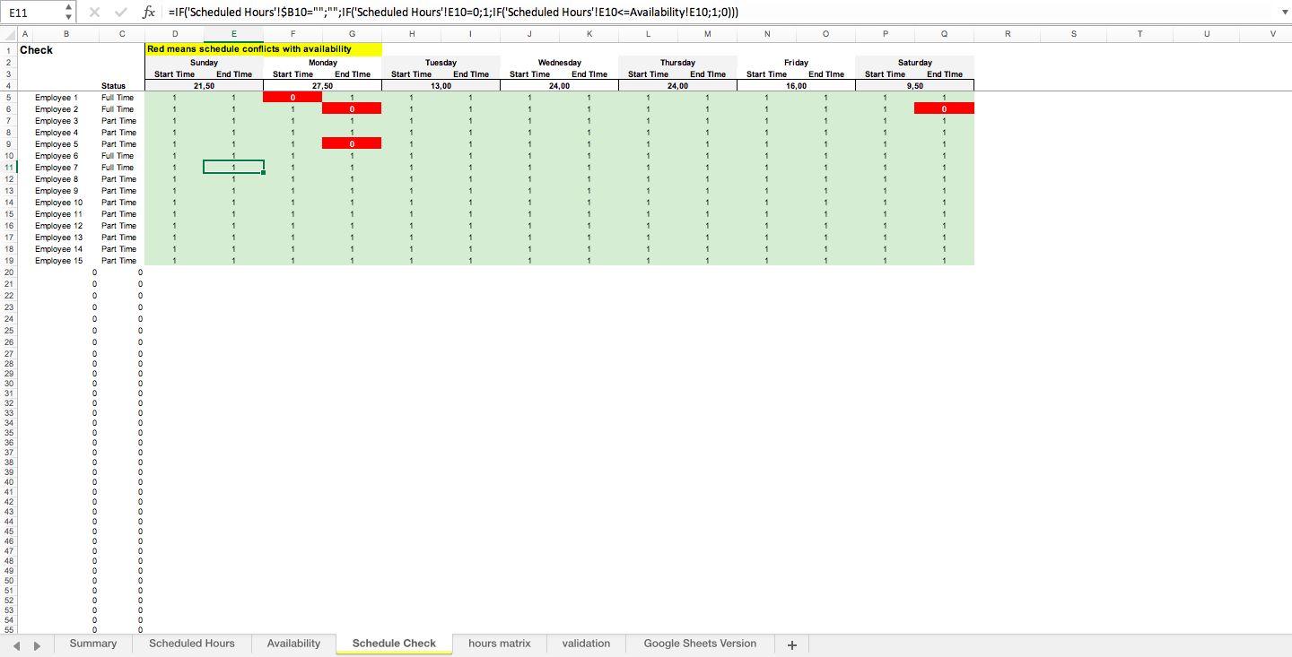
Task: Click the yellow 'Red means schedule conflicts' note
Action: point(263,49)
